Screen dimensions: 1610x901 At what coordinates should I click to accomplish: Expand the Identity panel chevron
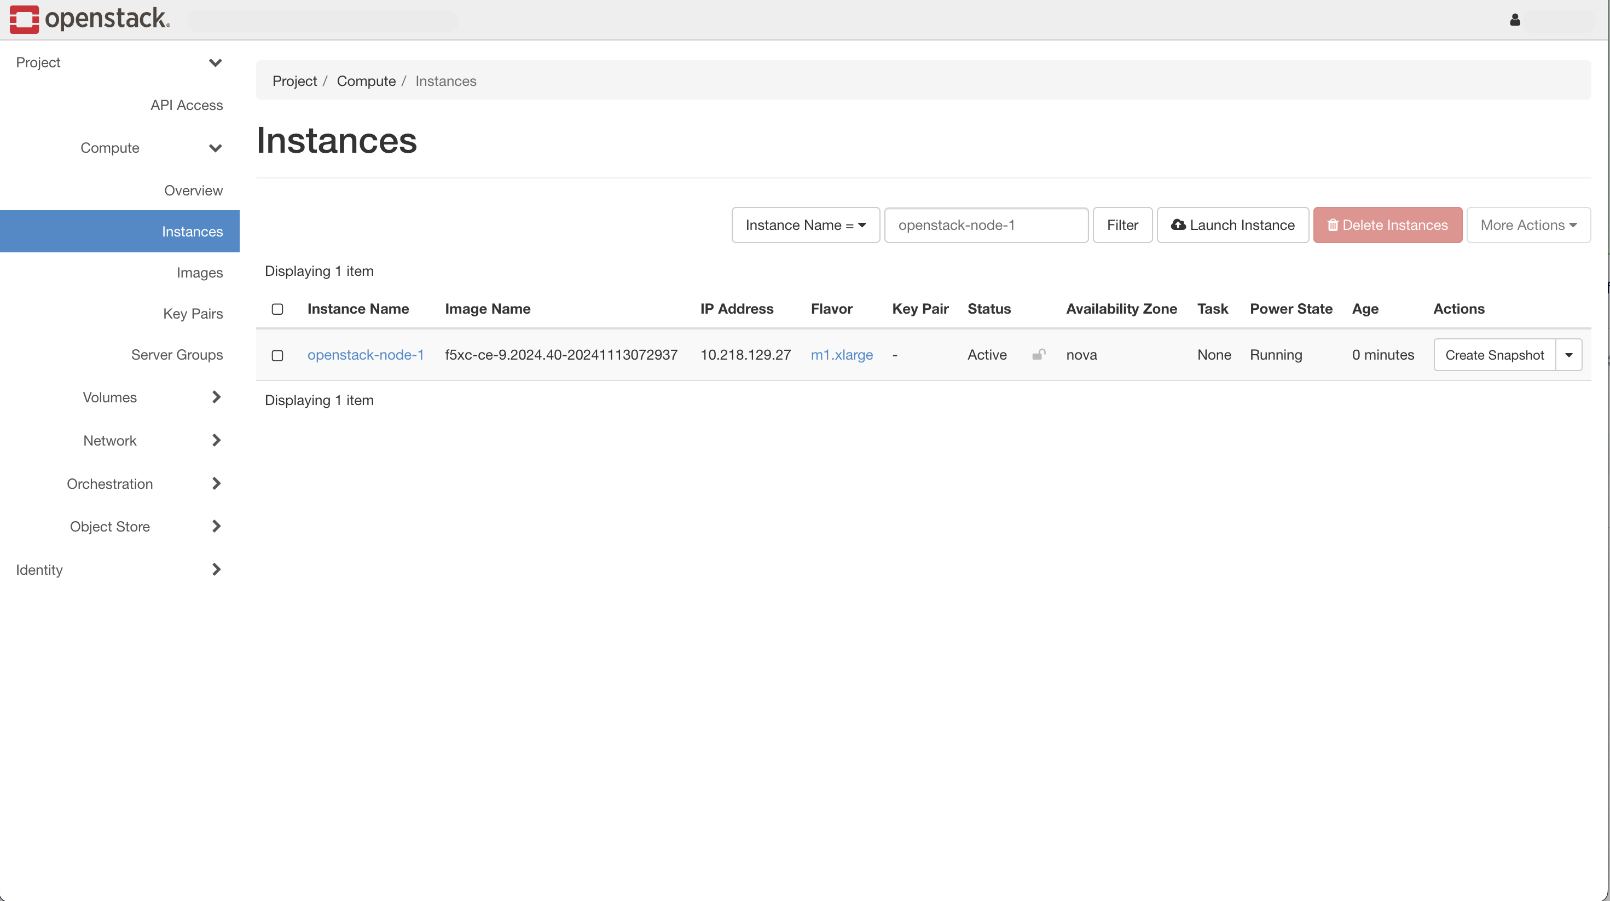pos(216,570)
